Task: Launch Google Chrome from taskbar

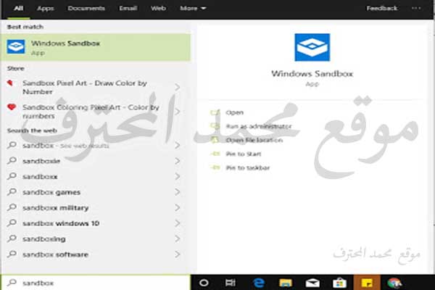Action: coord(394,283)
